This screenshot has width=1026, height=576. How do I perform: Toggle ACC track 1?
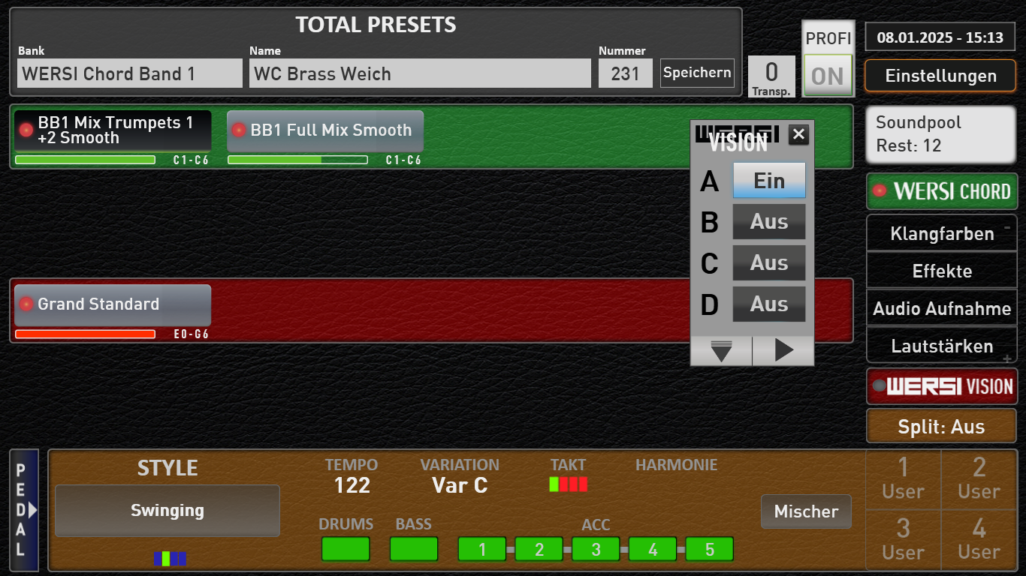click(482, 549)
